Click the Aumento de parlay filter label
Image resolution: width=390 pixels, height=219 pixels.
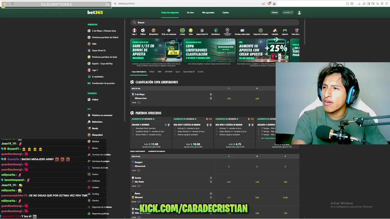tap(157, 151)
